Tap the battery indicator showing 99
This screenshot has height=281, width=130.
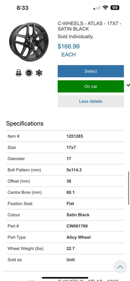click(115, 8)
